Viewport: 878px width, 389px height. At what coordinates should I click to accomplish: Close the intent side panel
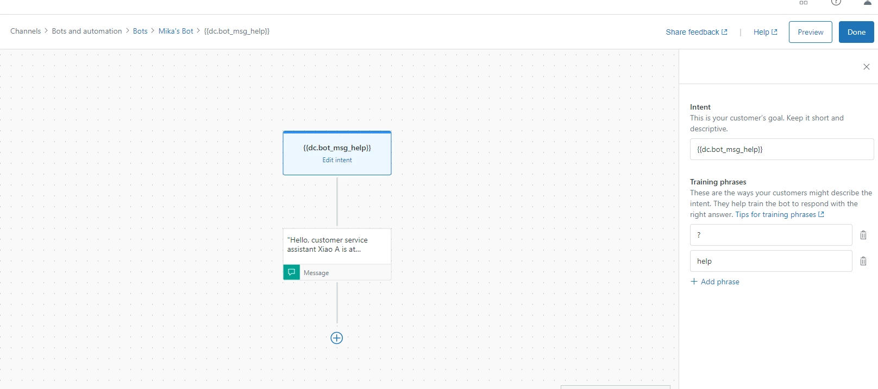click(867, 67)
